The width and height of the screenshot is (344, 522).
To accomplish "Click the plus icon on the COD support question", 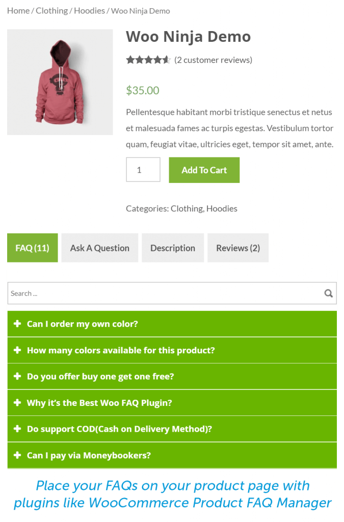I will pyautogui.click(x=17, y=429).
